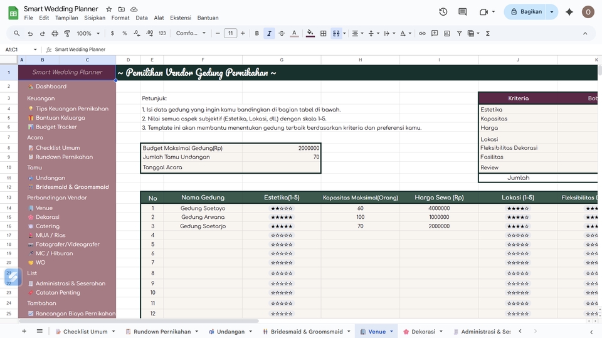Image resolution: width=602 pixels, height=338 pixels.
Task: Open the Gemini sparkle icon
Action: click(569, 12)
